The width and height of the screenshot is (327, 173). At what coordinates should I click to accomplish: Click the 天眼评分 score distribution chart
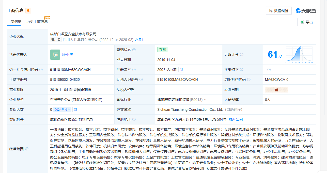coord(299,55)
